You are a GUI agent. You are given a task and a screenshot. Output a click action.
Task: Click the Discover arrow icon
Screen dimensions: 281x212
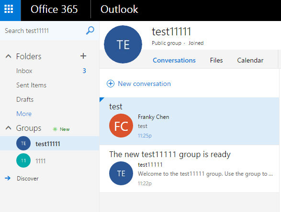[x=8, y=178]
